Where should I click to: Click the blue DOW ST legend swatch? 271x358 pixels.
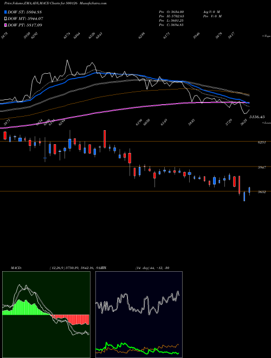click(6, 12)
